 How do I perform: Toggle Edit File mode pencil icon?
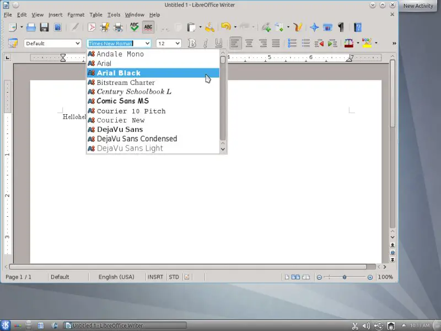pyautogui.click(x=75, y=27)
